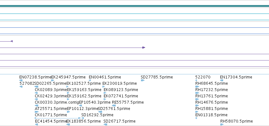Click the blue arrow glyph beneath SD27785.5prime
Screen dimensions: 269x126
point(143,80)
